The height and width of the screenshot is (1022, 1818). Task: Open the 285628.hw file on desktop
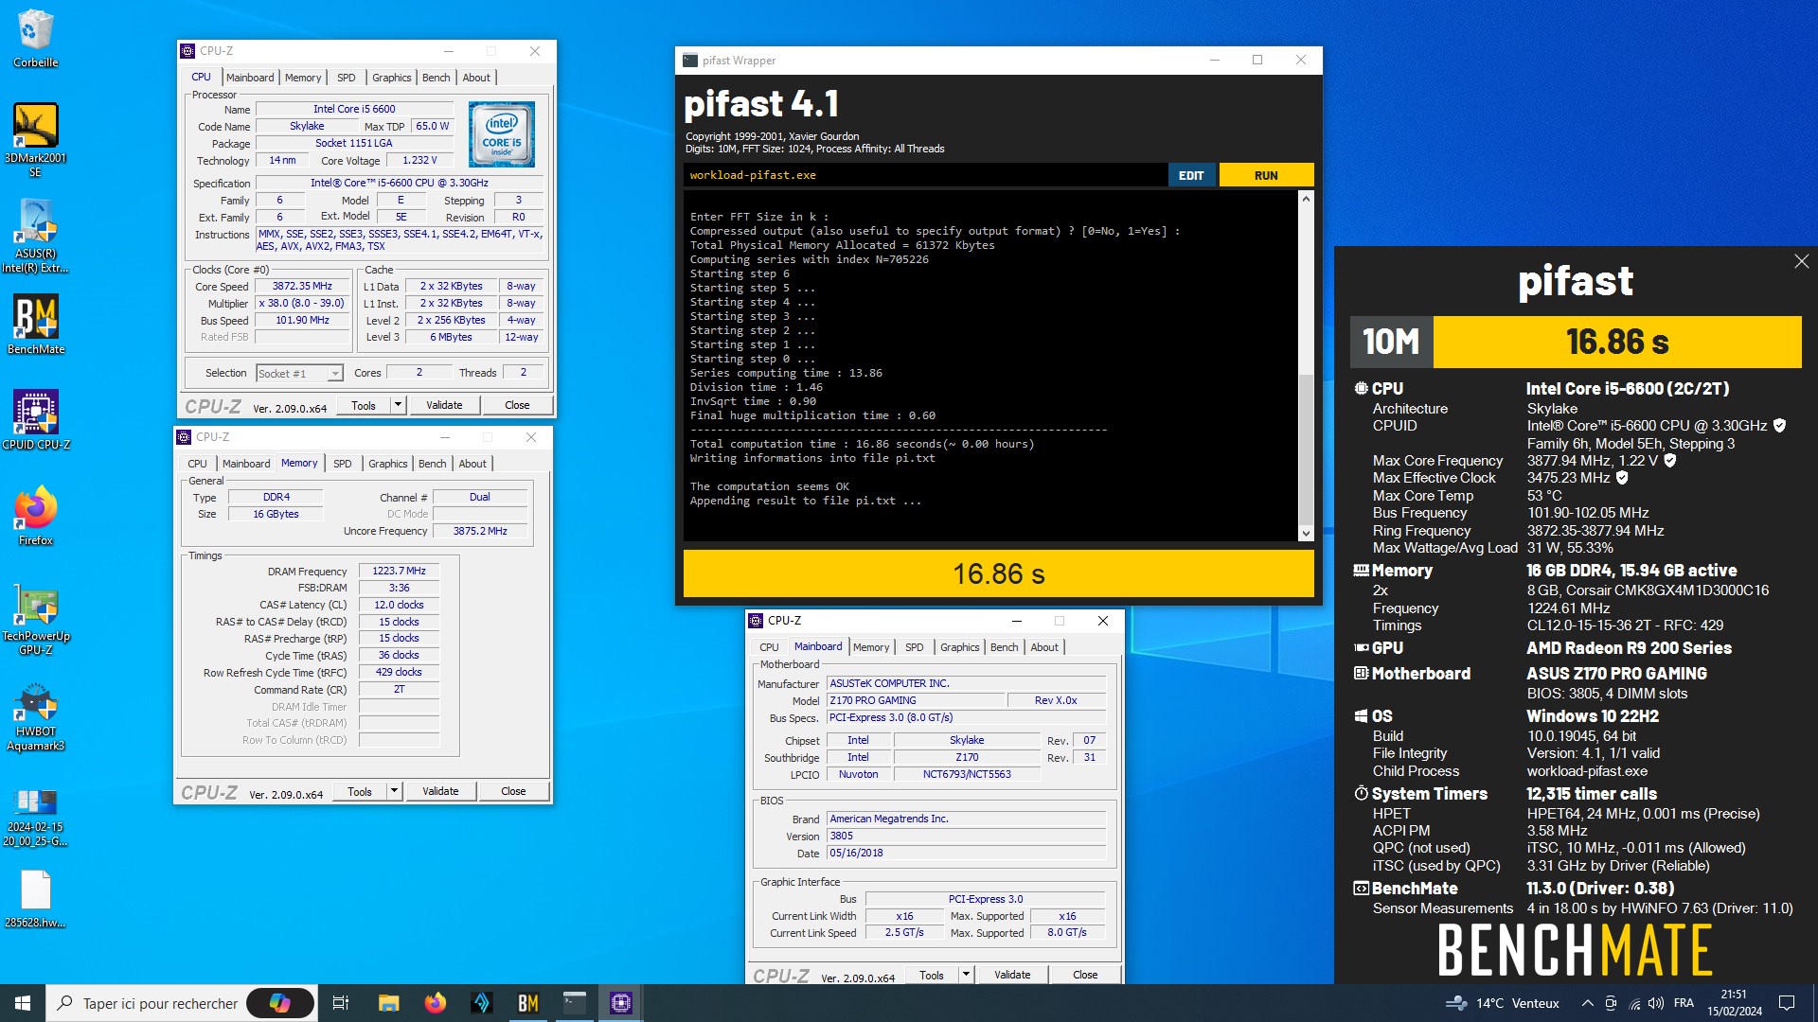[x=35, y=899]
